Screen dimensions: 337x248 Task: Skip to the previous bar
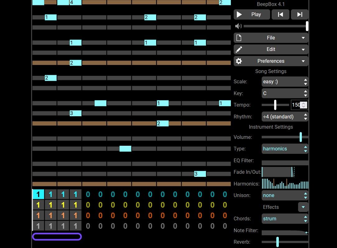pos(280,15)
